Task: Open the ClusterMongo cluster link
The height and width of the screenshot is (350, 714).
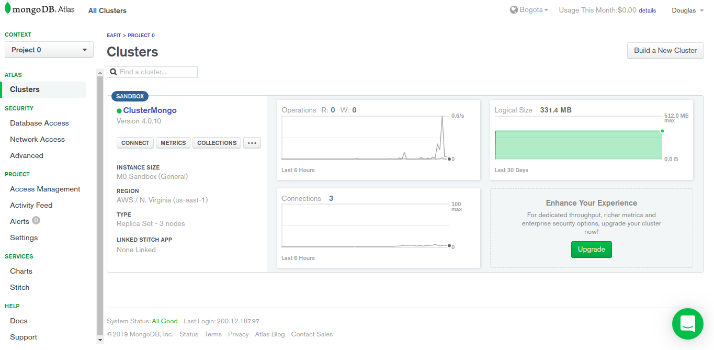Action: (x=150, y=110)
